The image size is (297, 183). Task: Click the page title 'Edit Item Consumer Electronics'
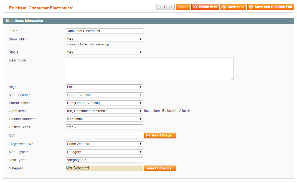[x=41, y=8]
